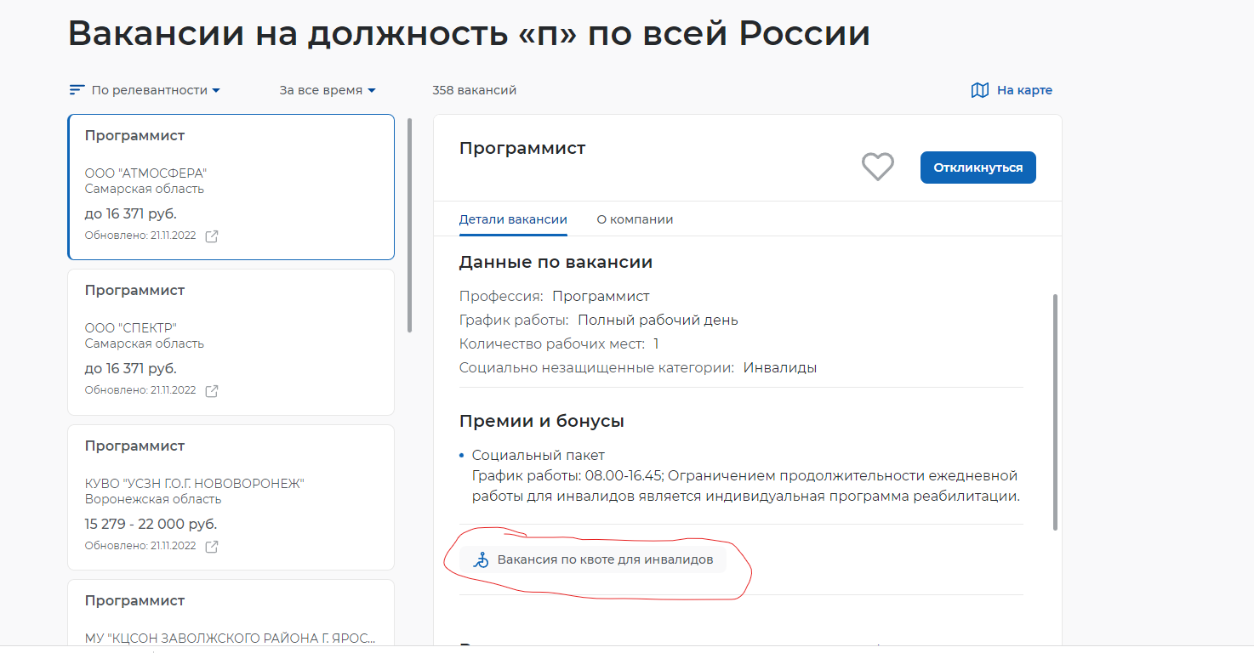Click the Количество рабочих мест value
This screenshot has width=1254, height=653.
(x=656, y=344)
